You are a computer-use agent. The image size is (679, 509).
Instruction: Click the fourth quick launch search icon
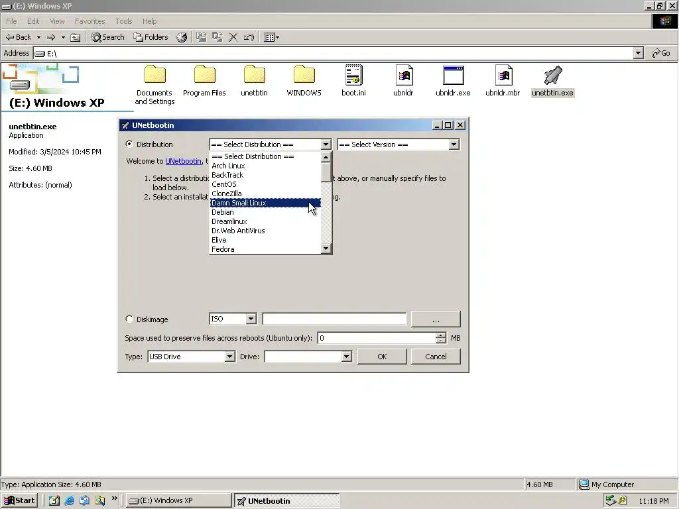point(100,500)
